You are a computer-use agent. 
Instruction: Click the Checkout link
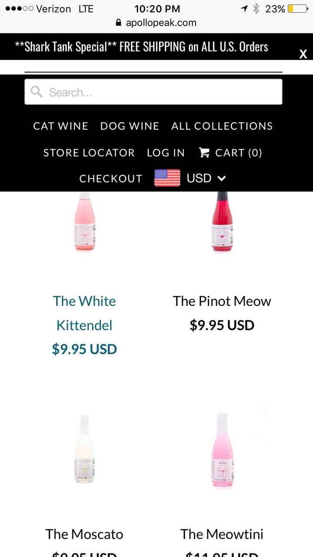click(111, 179)
